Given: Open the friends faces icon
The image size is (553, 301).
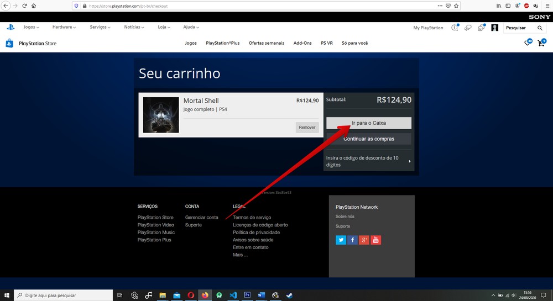Looking at the screenshot, I should (481, 28).
